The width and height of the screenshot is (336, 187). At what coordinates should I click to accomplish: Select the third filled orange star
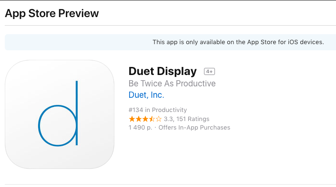click(145, 119)
